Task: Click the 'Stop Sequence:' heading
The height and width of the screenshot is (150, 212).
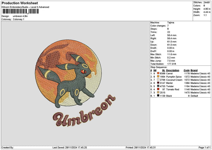Action: coord(159,67)
